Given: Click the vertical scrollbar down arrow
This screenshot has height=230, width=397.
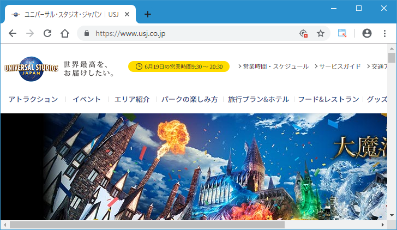Looking at the screenshot, I should click(392, 215).
